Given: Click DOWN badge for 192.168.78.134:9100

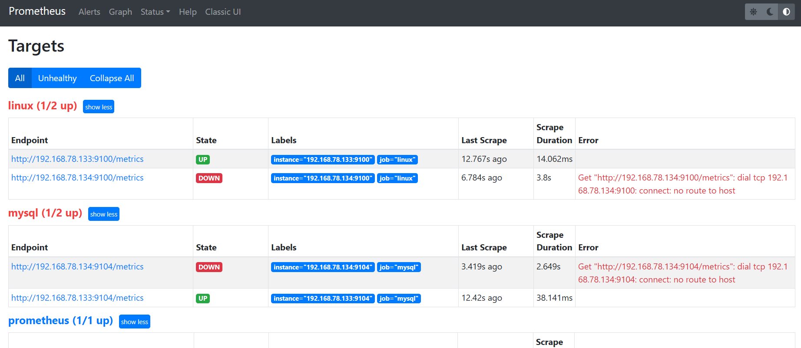Looking at the screenshot, I should tap(209, 178).
